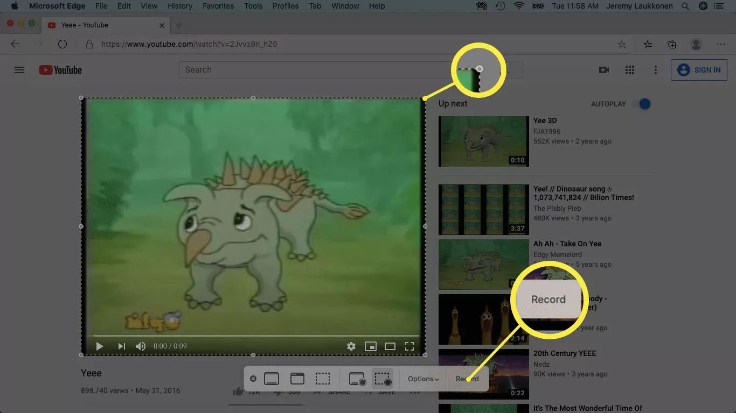Open the Yee 3D video thumbnail

click(x=483, y=141)
